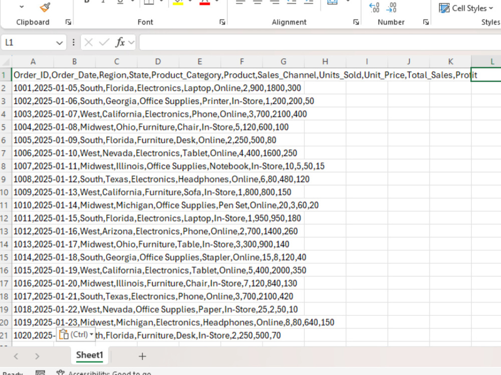Image resolution: width=501 pixels, height=375 pixels.
Task: Select cell with order 1004 Ohio Chair
Action: pyautogui.click(x=33, y=127)
